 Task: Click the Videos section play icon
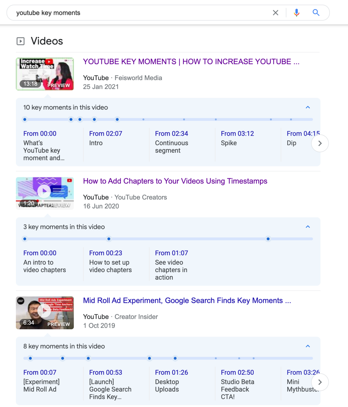click(x=21, y=41)
